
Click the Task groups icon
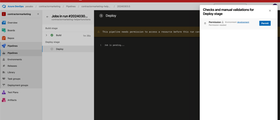(4, 79)
